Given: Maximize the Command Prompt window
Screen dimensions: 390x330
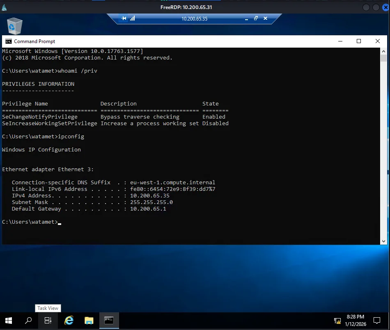Looking at the screenshot, I should click(x=358, y=41).
